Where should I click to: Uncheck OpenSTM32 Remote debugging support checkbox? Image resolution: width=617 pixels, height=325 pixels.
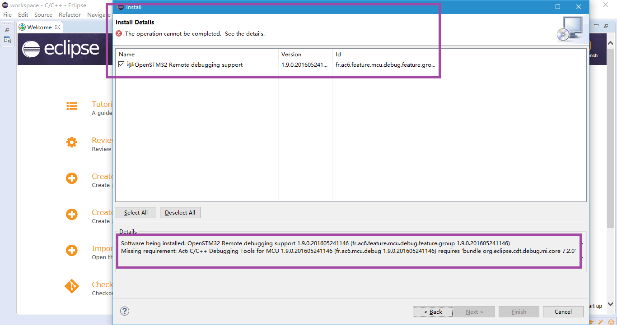coord(122,65)
